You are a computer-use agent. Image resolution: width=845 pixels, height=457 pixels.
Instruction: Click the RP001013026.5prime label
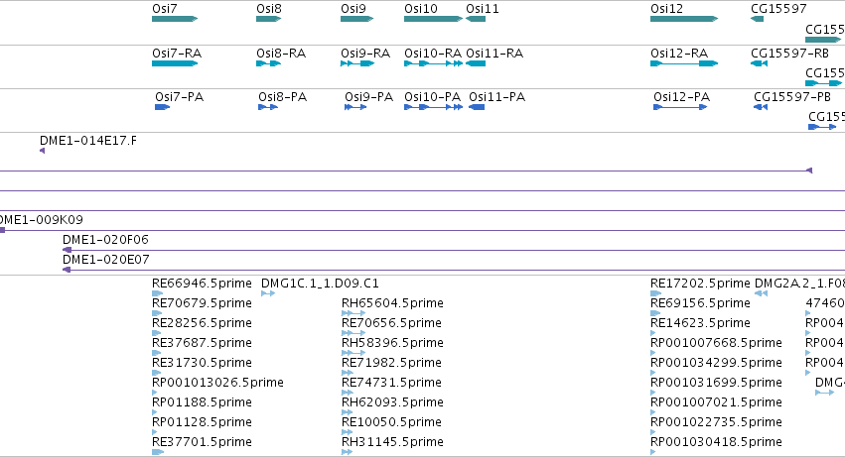pyautogui.click(x=217, y=383)
